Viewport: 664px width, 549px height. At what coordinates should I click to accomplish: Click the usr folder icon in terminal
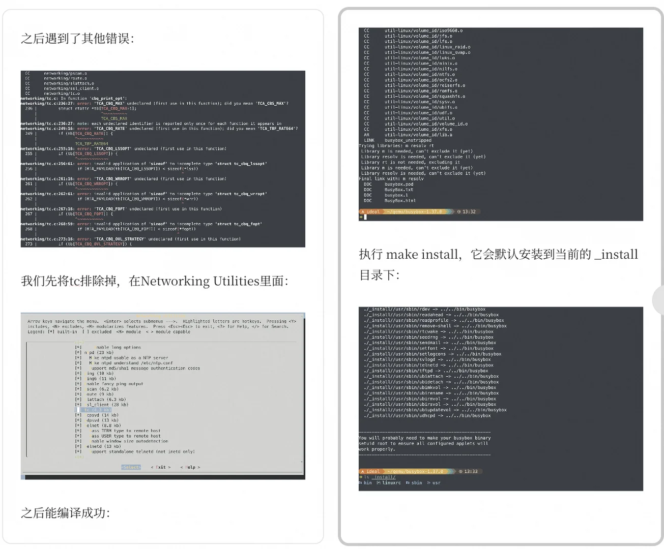point(429,482)
